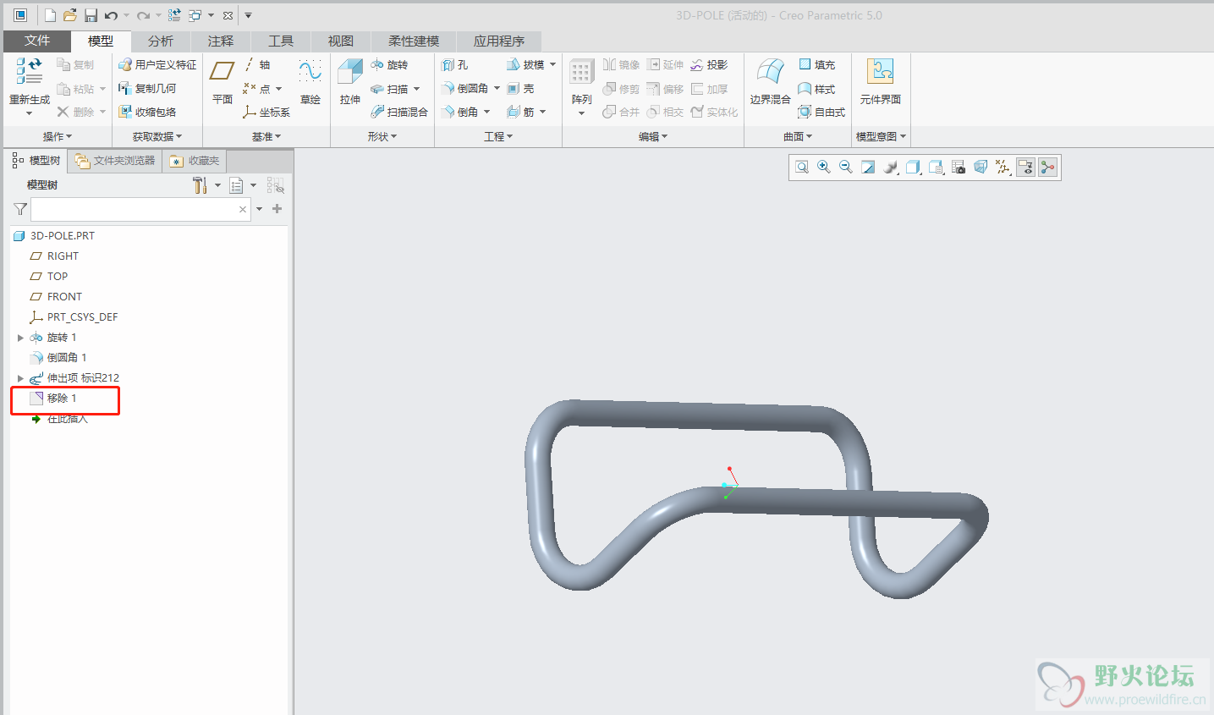Open the 倒圆角 (Round) dropdown arrow
Viewport: 1214px width, 715px height.
[x=497, y=88]
